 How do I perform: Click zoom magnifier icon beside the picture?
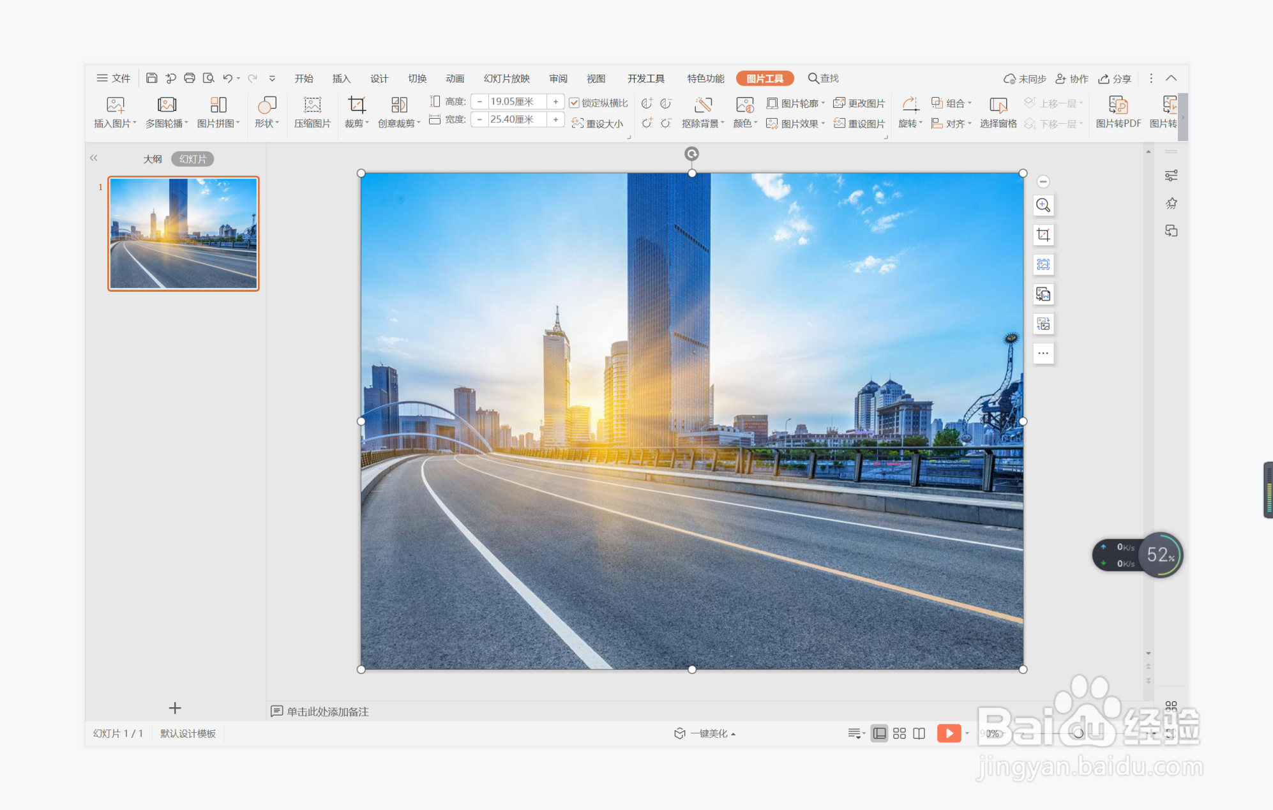tap(1043, 205)
